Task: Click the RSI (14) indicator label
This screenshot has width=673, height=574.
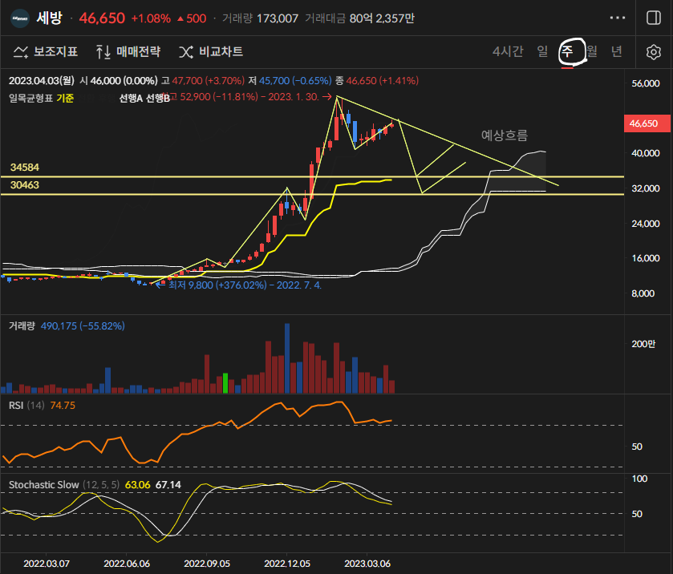Action: coord(26,406)
